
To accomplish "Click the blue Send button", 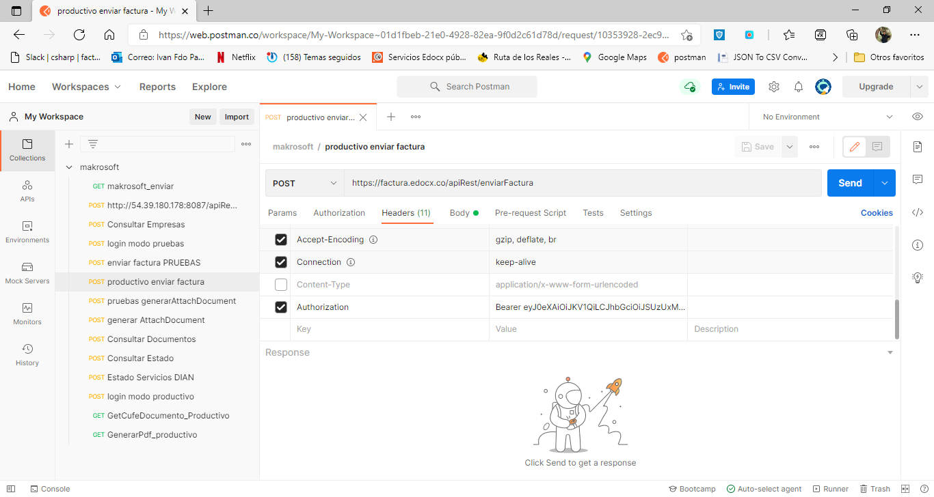I will tap(850, 183).
